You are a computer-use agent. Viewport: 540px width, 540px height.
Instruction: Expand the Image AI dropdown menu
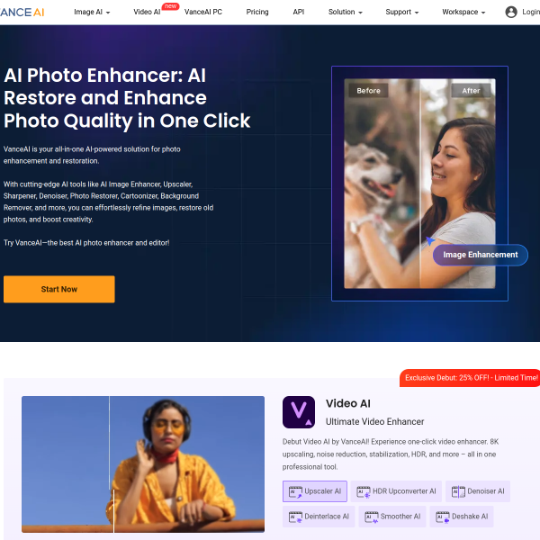click(92, 12)
